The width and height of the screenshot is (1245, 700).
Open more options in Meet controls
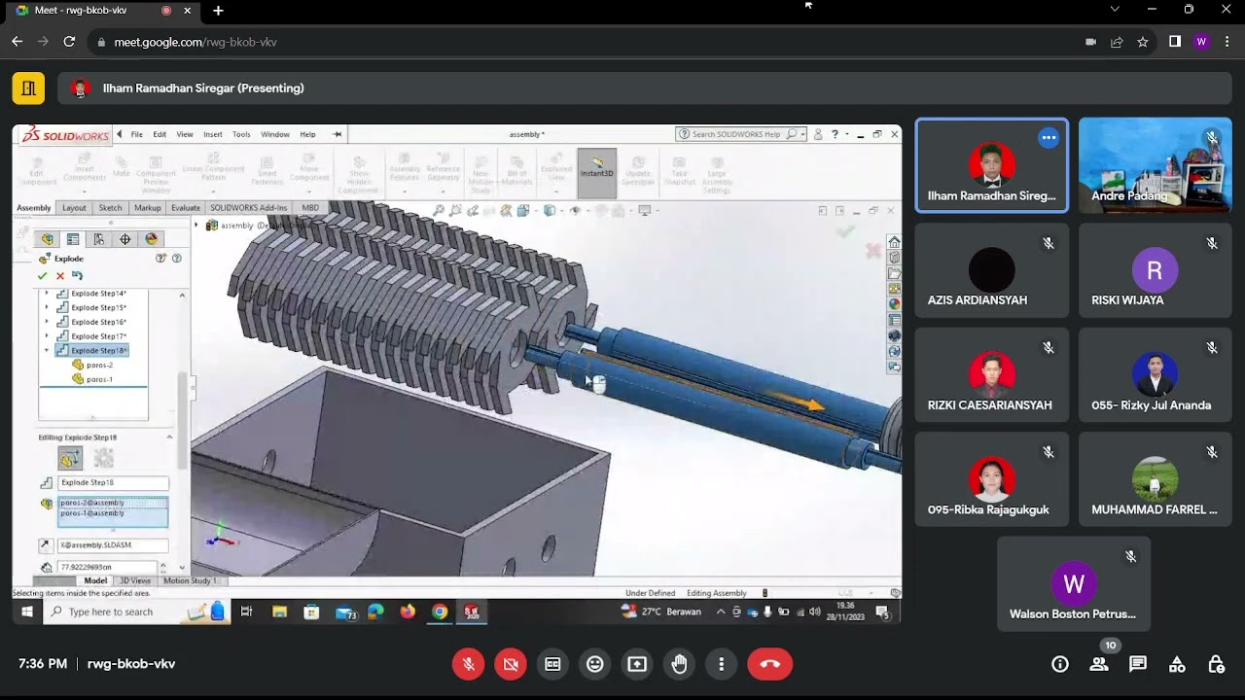point(721,664)
